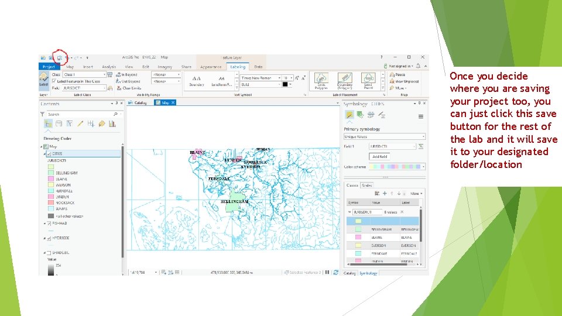This screenshot has width=562, height=316.
Task: Select the Boundary (Polygon) label placement style
Action: click(345, 81)
